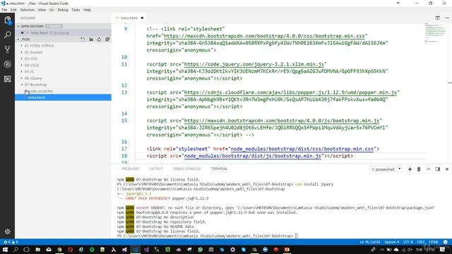Follow the node_modules bootstrap.min.css link

[x=302, y=149]
